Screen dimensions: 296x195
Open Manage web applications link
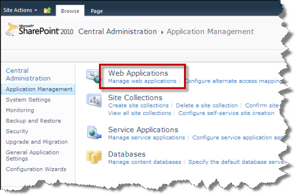[142, 81]
